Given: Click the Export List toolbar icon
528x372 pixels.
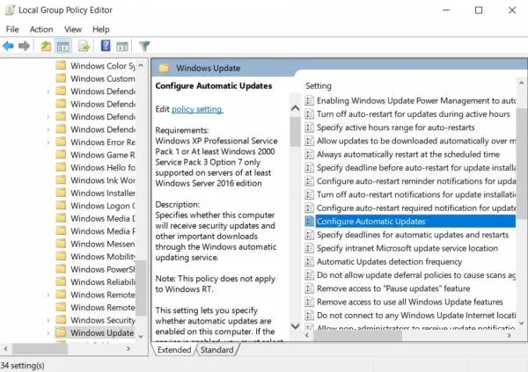Looking at the screenshot, I should point(84,46).
